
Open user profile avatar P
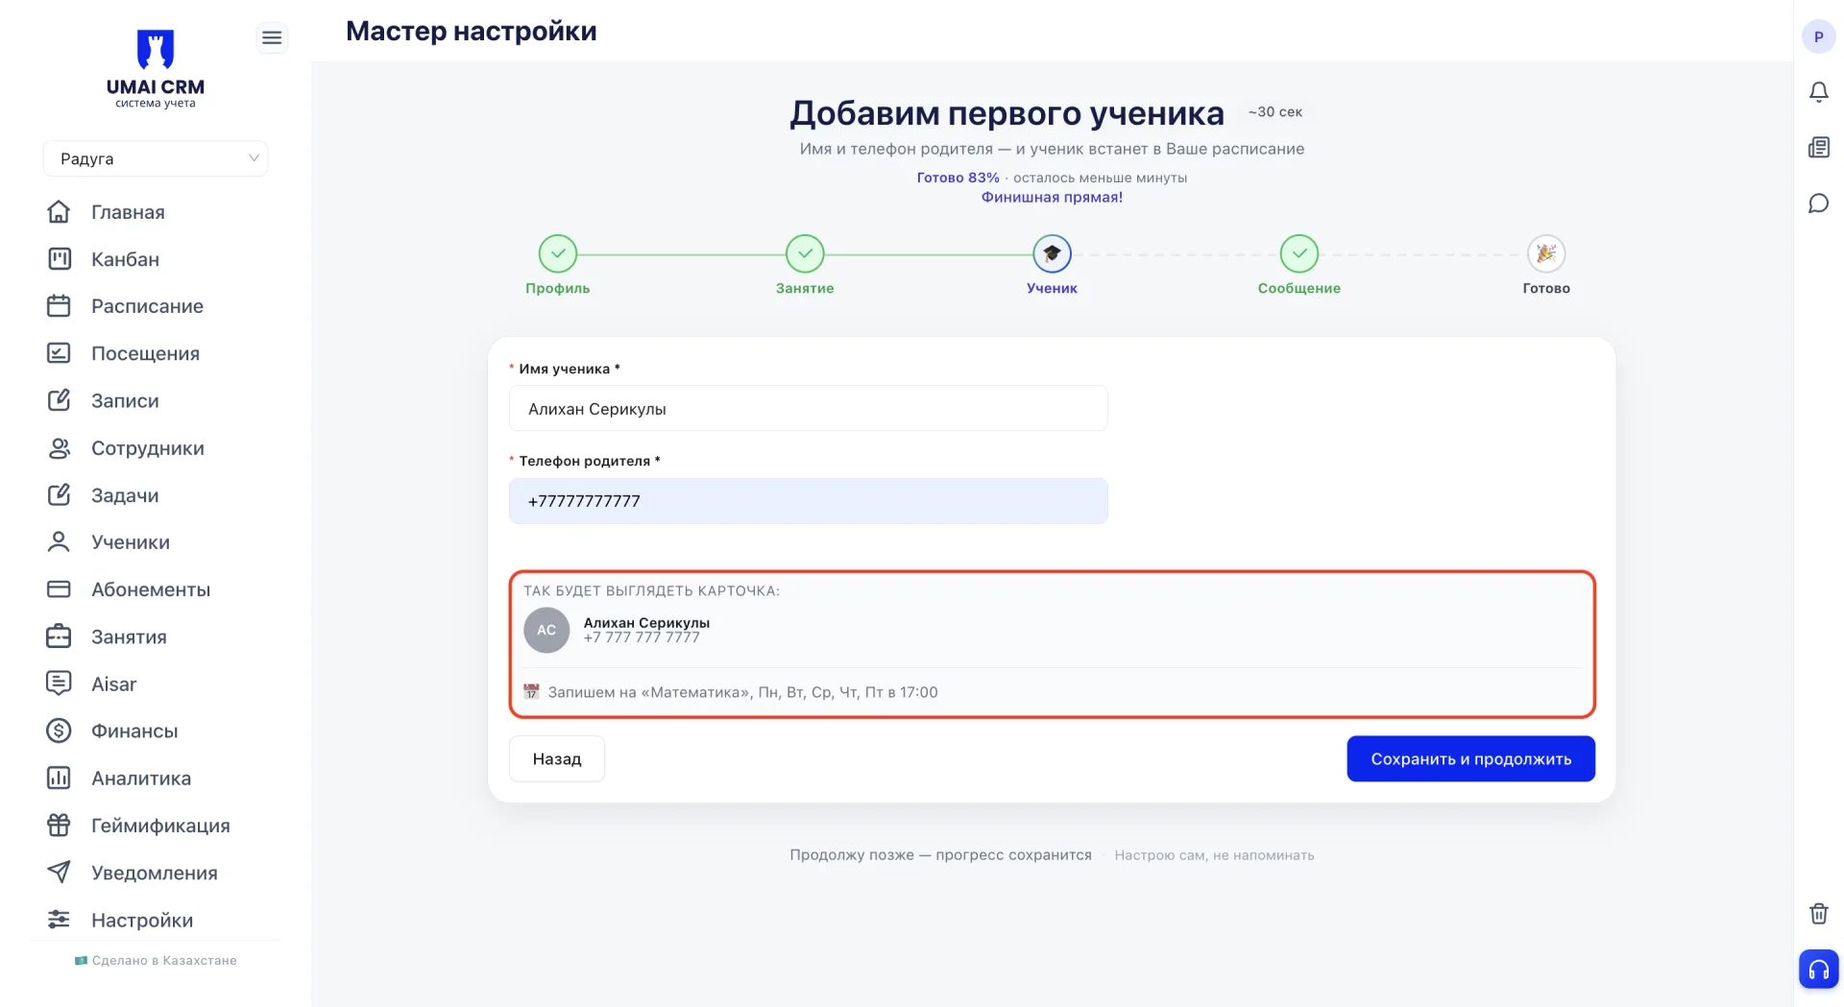point(1818,36)
